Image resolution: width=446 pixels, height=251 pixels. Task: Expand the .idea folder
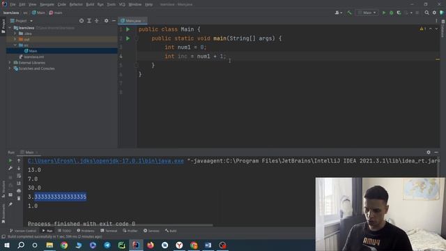point(15,33)
